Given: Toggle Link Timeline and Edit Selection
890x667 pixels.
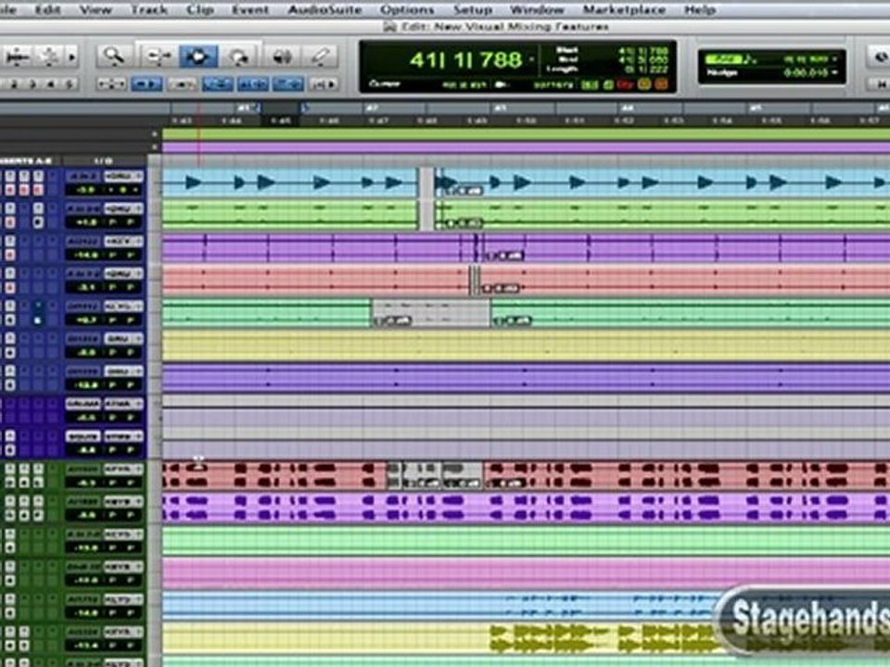Looking at the screenshot, I should (x=252, y=84).
